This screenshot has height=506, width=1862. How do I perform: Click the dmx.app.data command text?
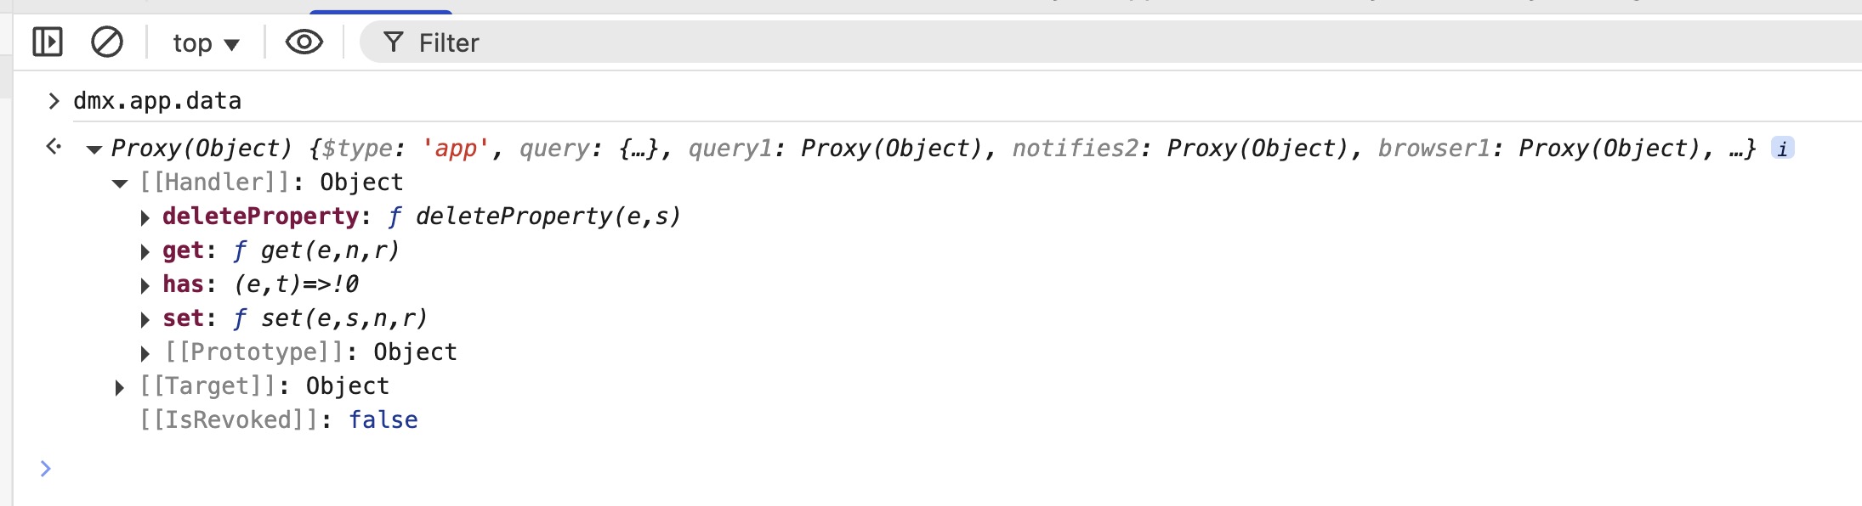pos(157,101)
